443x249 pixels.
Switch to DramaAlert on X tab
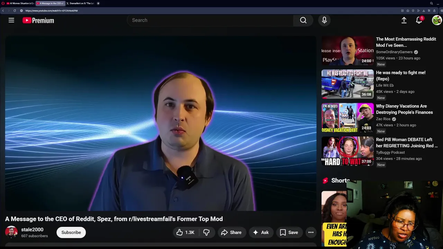pos(80,3)
